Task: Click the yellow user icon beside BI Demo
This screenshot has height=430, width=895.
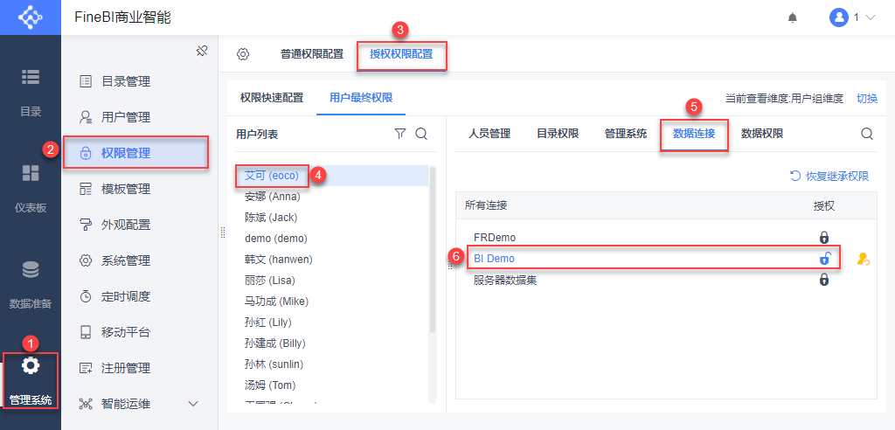Action: coord(864,259)
